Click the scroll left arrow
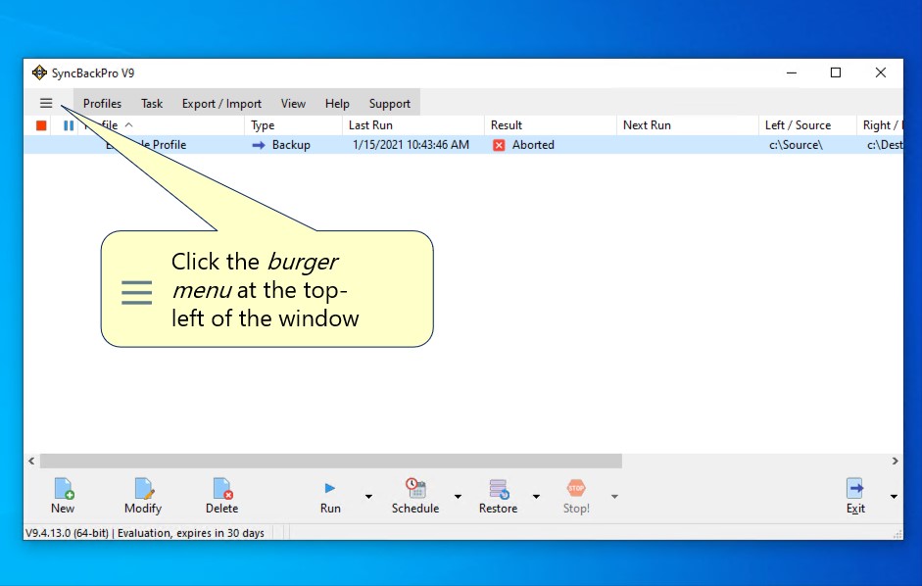 (31, 461)
